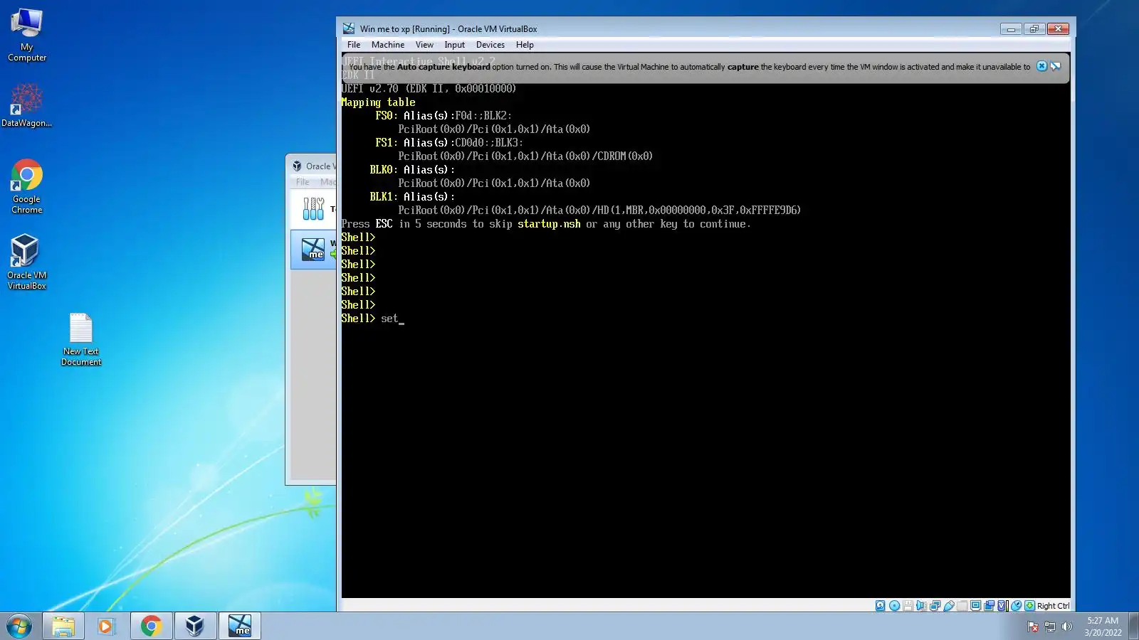Click the 'startup.nsh' text in the shell

point(549,224)
